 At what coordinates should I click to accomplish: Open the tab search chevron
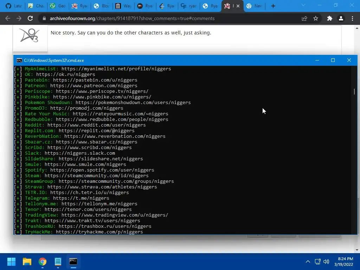(303, 5)
